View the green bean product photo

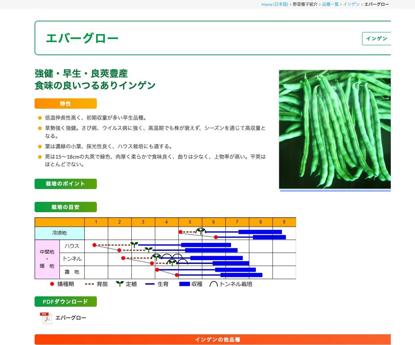[x=334, y=129]
